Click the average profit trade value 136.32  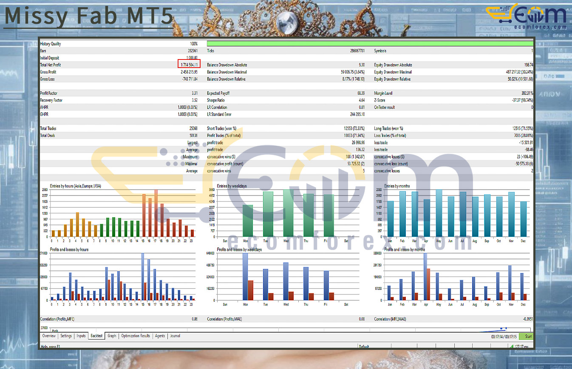click(x=360, y=150)
